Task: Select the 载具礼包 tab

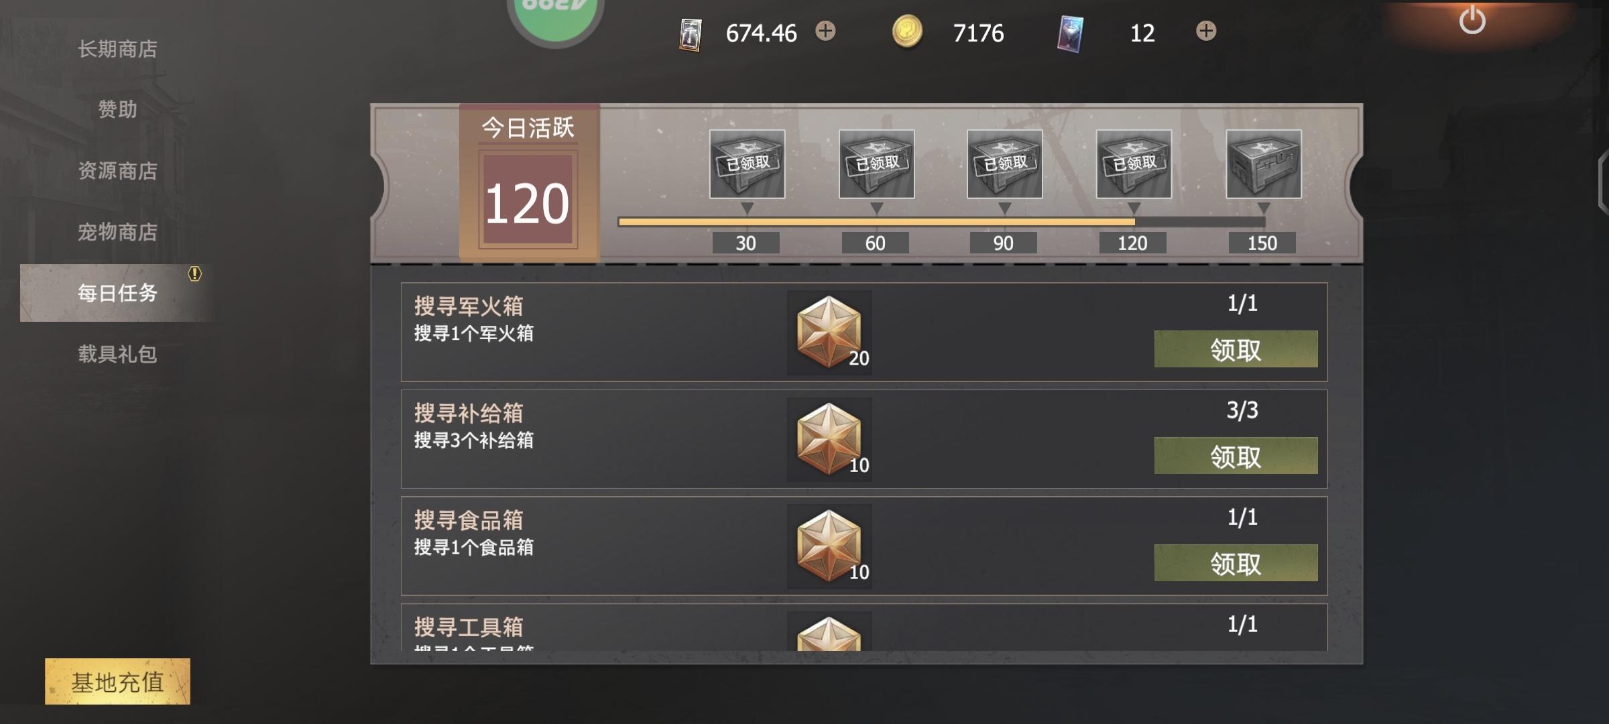Action: pyautogui.click(x=117, y=354)
